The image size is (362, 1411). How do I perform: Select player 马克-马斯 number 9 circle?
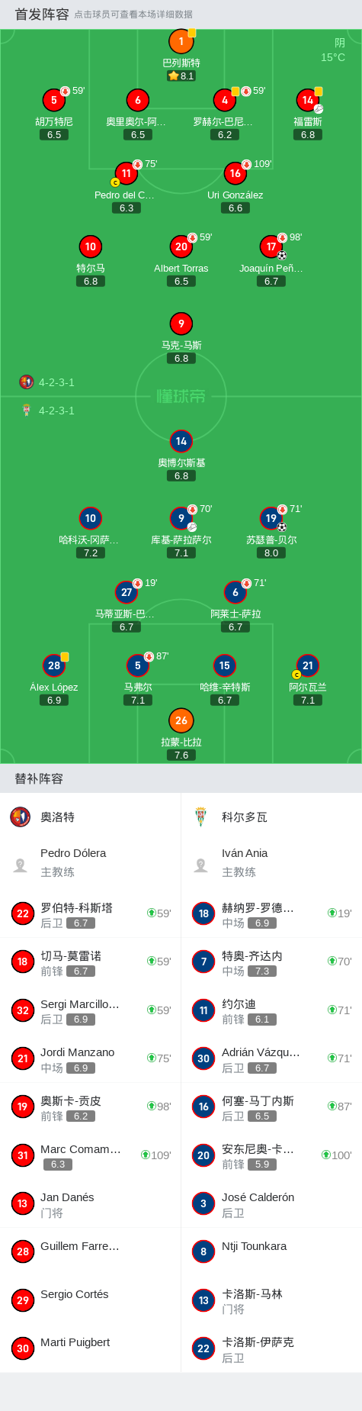pos(181,324)
